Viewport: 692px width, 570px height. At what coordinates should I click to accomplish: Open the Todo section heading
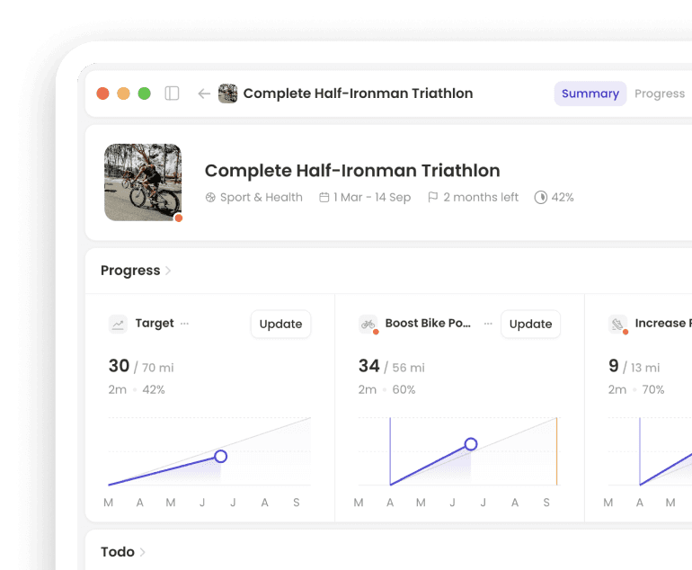point(118,552)
